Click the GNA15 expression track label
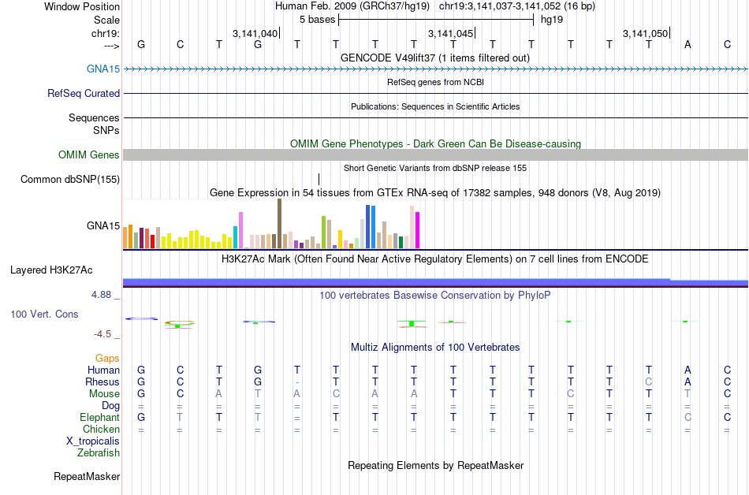Viewport: 749px width, 495px height. (103, 225)
